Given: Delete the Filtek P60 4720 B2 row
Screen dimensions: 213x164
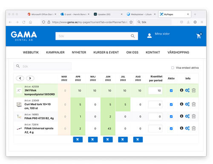Looking at the screenshot, I should point(194,116).
